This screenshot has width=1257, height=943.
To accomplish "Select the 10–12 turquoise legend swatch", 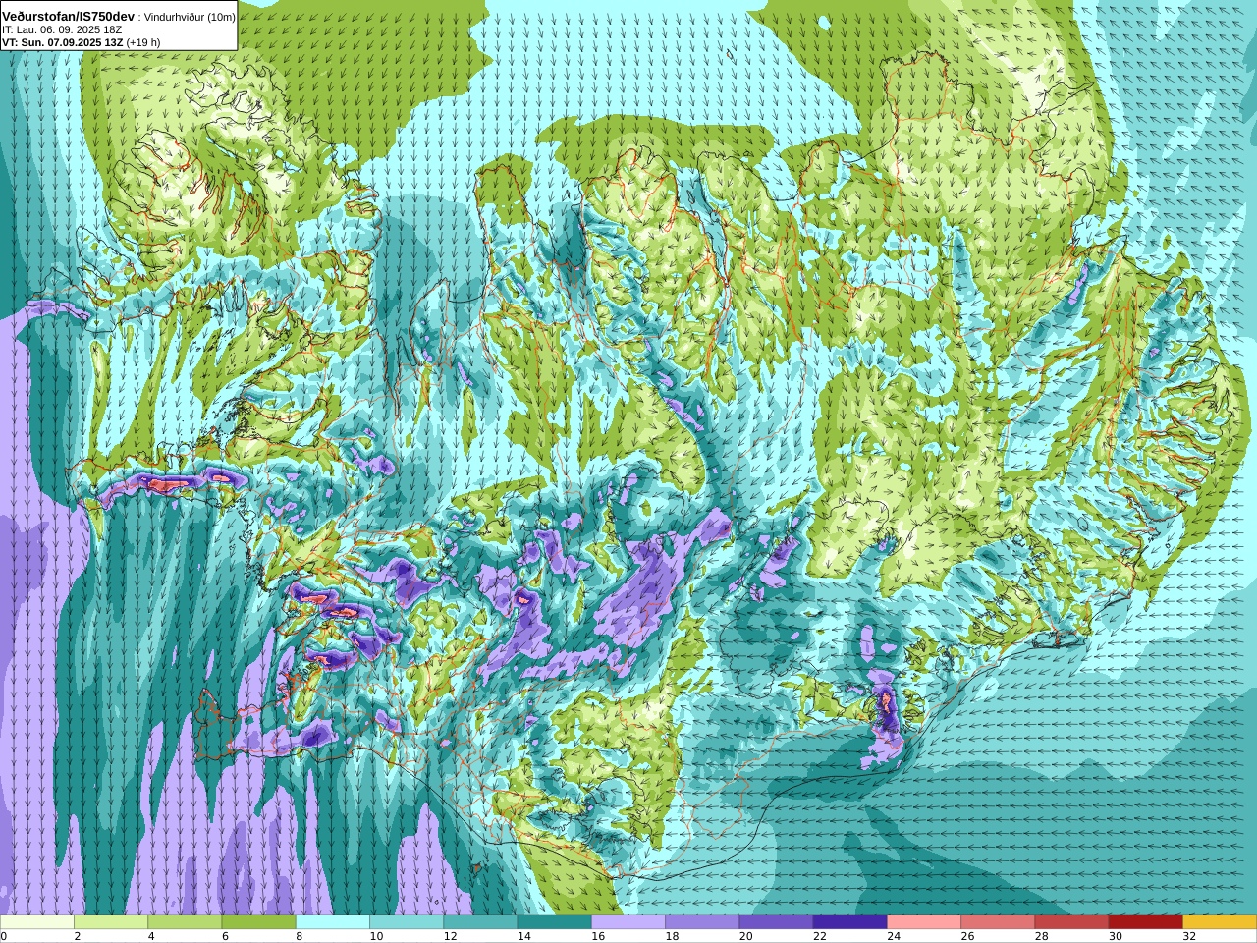I will point(407,922).
